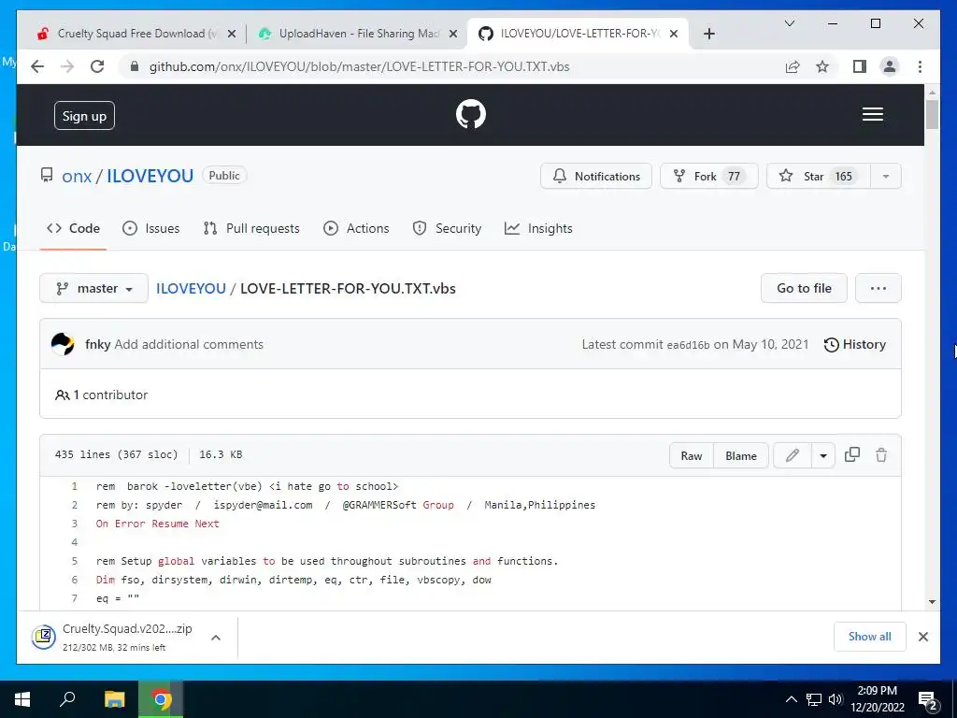Image resolution: width=957 pixels, height=718 pixels.
Task: Open network tray icon
Action: pos(814,699)
